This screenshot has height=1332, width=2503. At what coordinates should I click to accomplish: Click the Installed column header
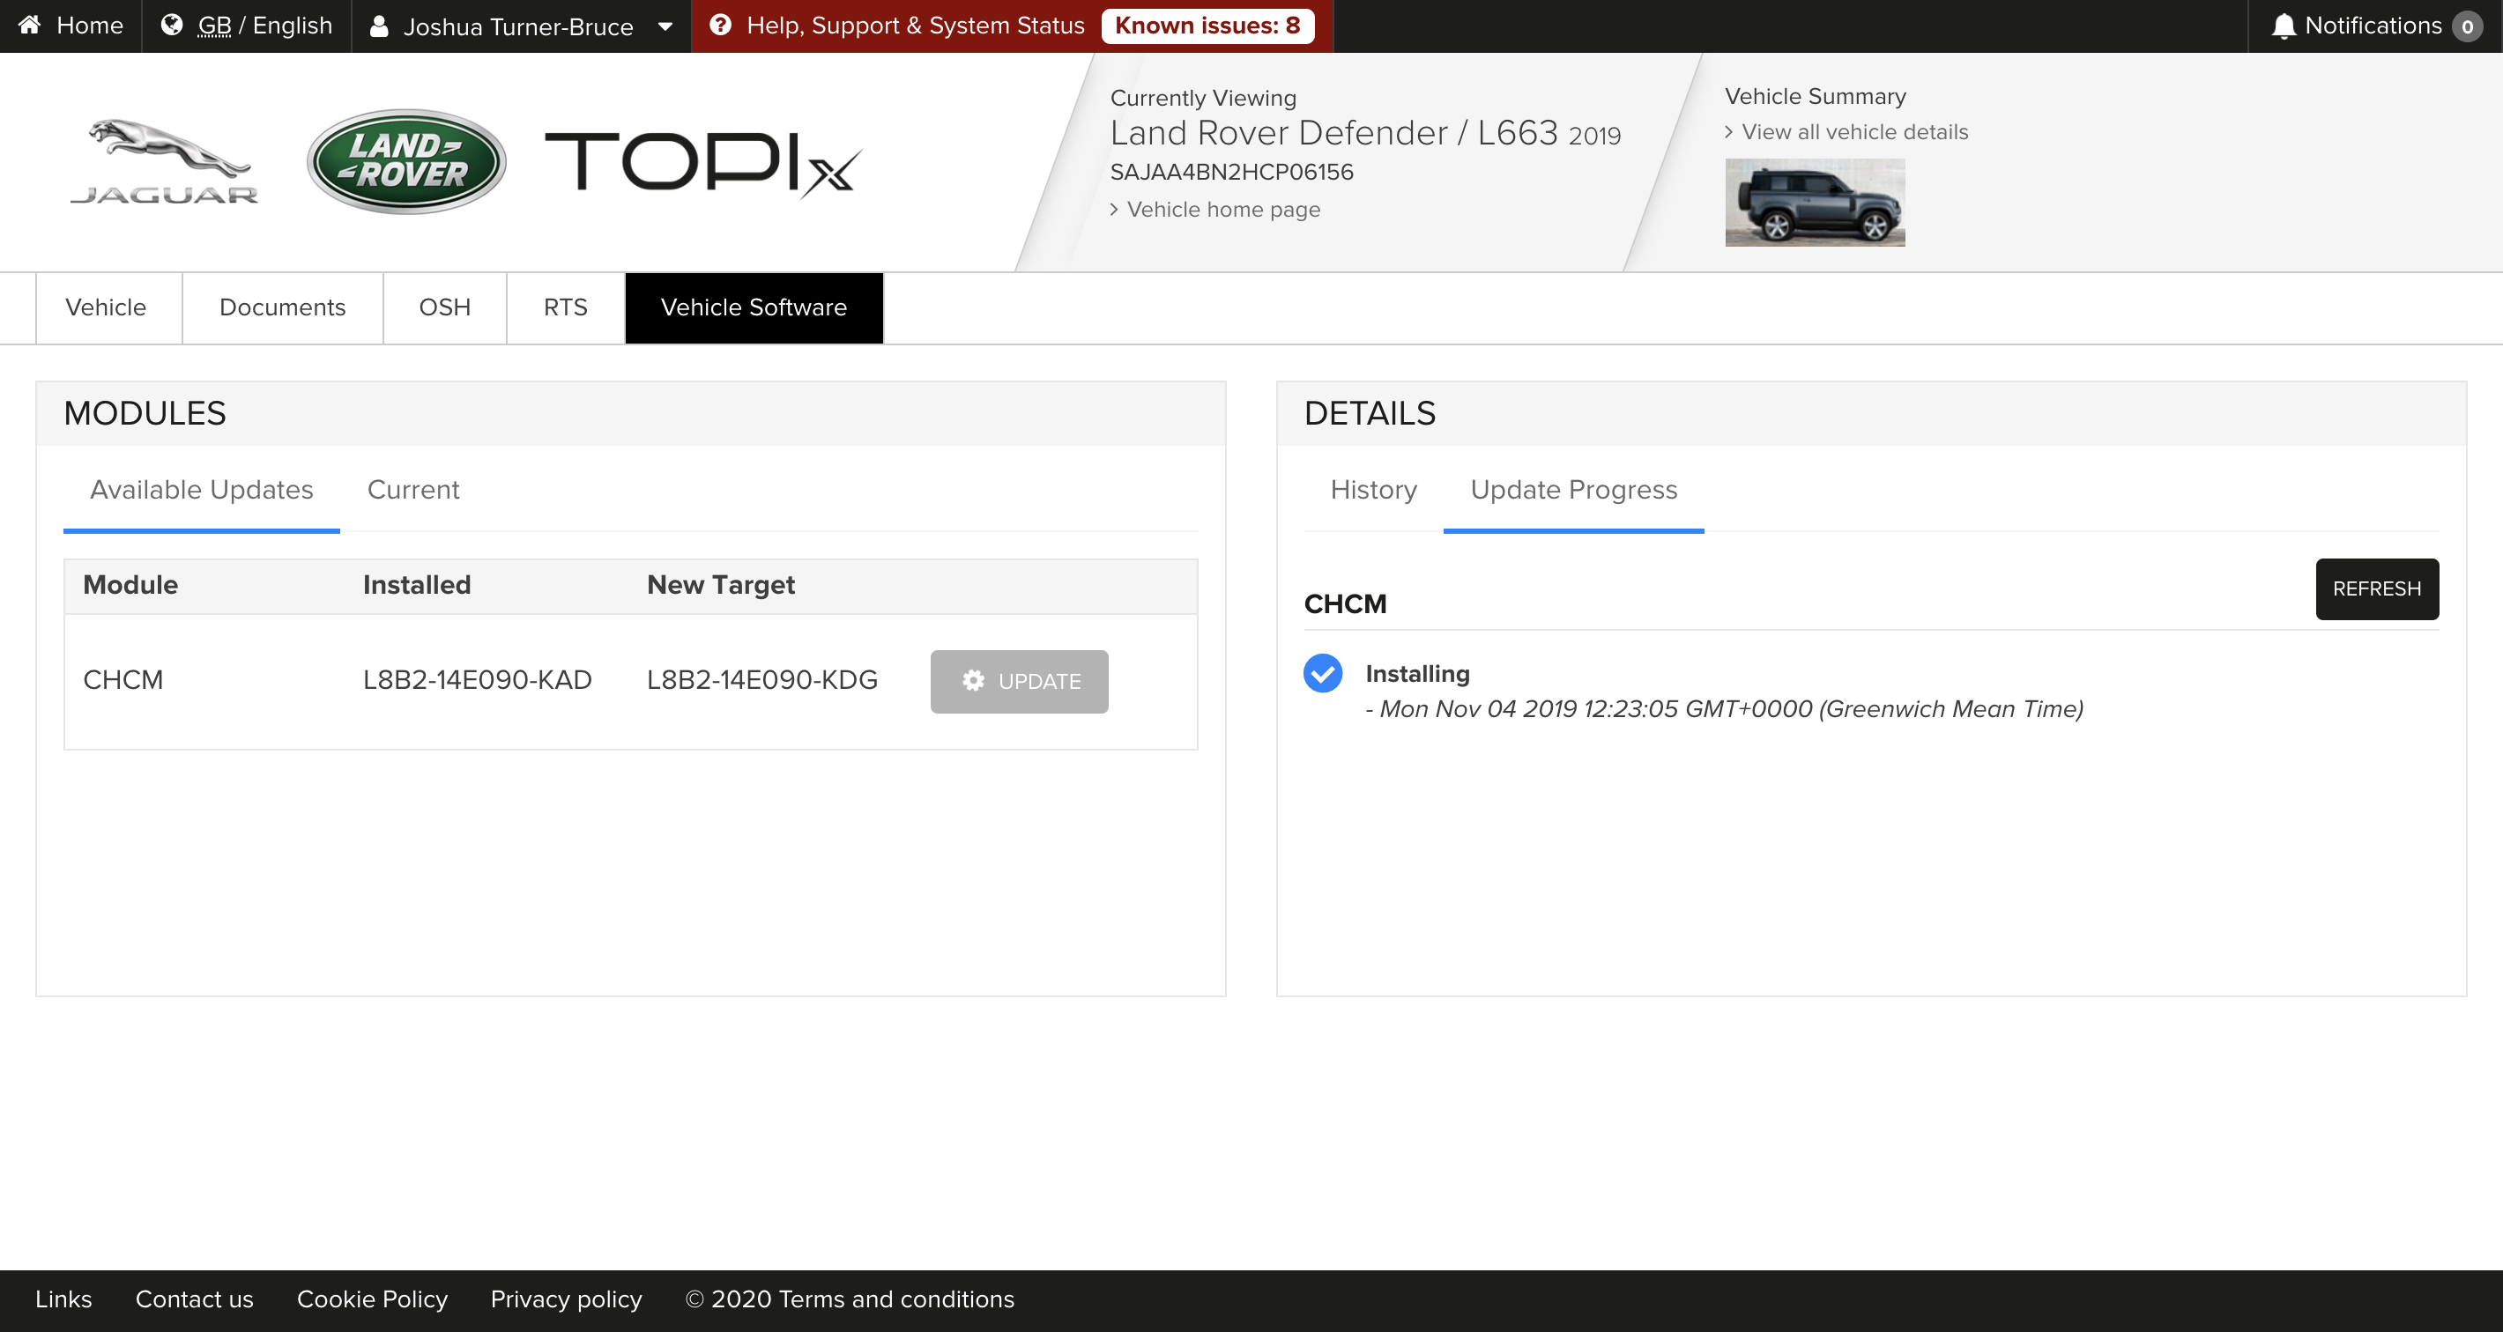pyautogui.click(x=417, y=585)
